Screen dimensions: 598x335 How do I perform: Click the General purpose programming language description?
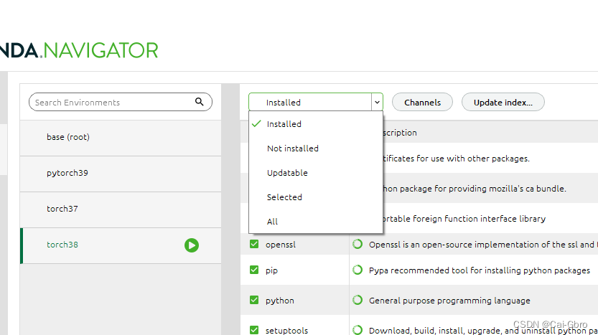coord(449,301)
